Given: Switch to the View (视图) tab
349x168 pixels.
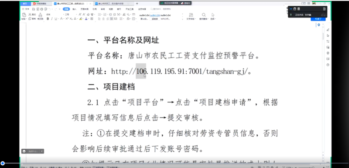Looking at the screenshot, I should (x=111, y=9).
